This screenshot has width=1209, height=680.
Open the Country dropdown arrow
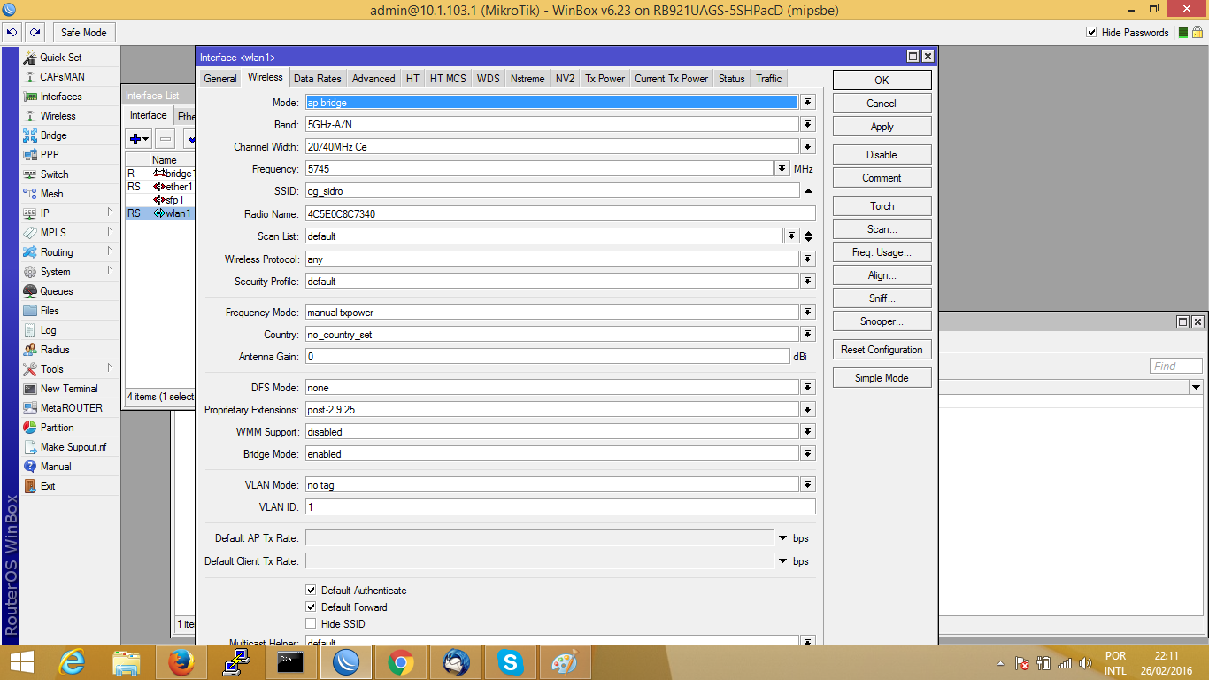click(x=807, y=335)
